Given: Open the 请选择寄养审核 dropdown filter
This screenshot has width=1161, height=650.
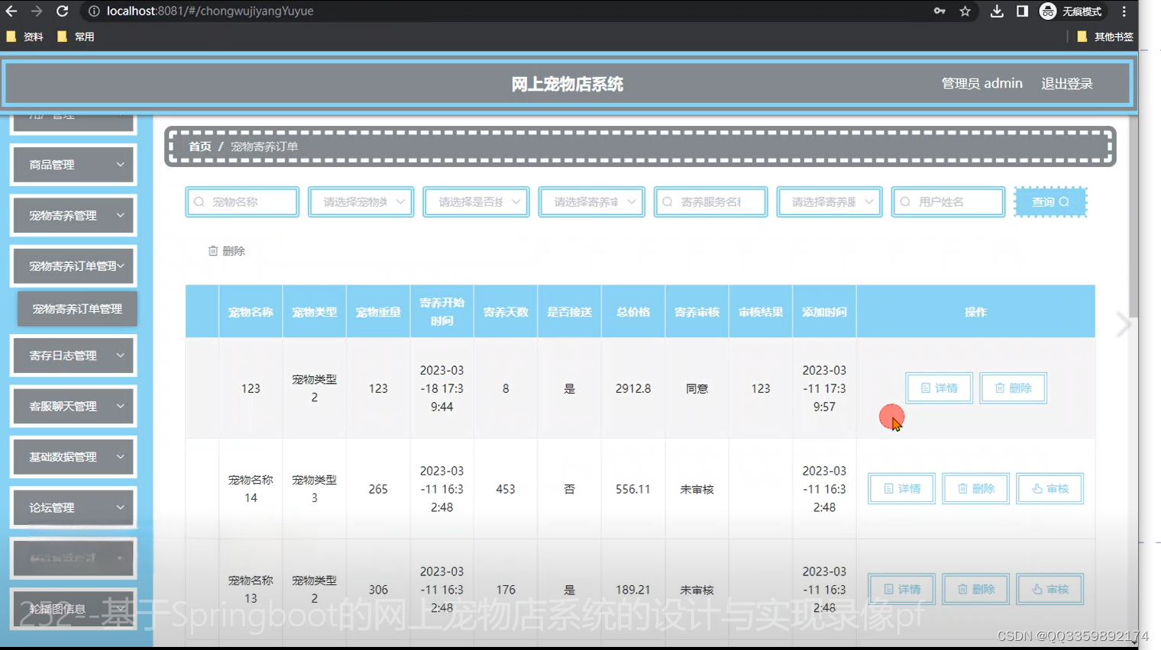Looking at the screenshot, I should click(x=592, y=202).
